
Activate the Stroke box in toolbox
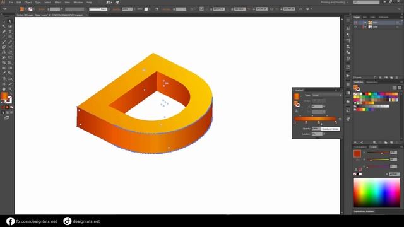click(8, 100)
